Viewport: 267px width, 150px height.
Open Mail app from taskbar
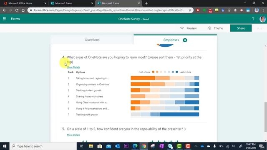coord(108,146)
